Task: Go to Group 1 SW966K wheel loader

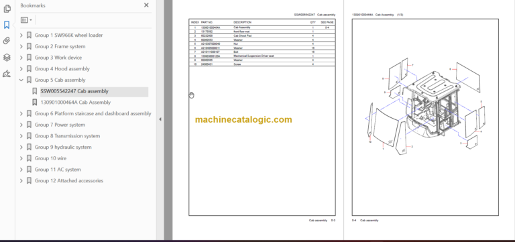Action: tap(68, 35)
